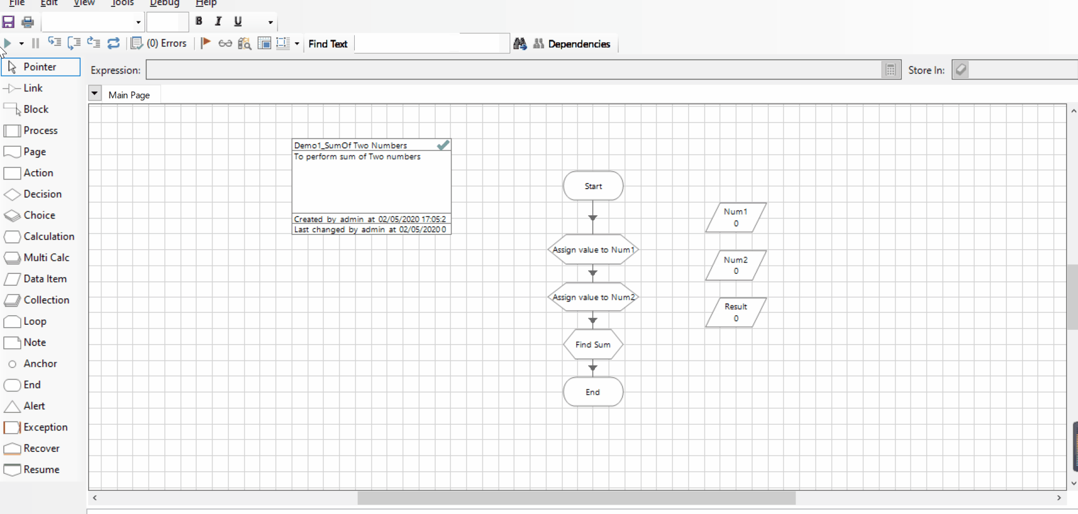Select the Process stage tool

click(x=31, y=130)
